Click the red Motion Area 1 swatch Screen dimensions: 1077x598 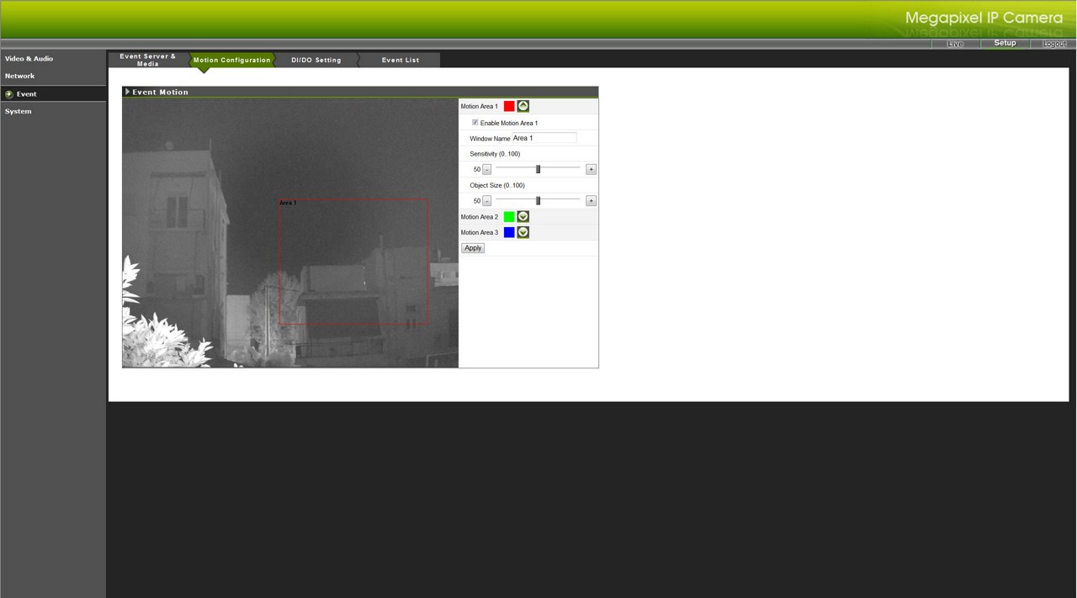tap(509, 106)
